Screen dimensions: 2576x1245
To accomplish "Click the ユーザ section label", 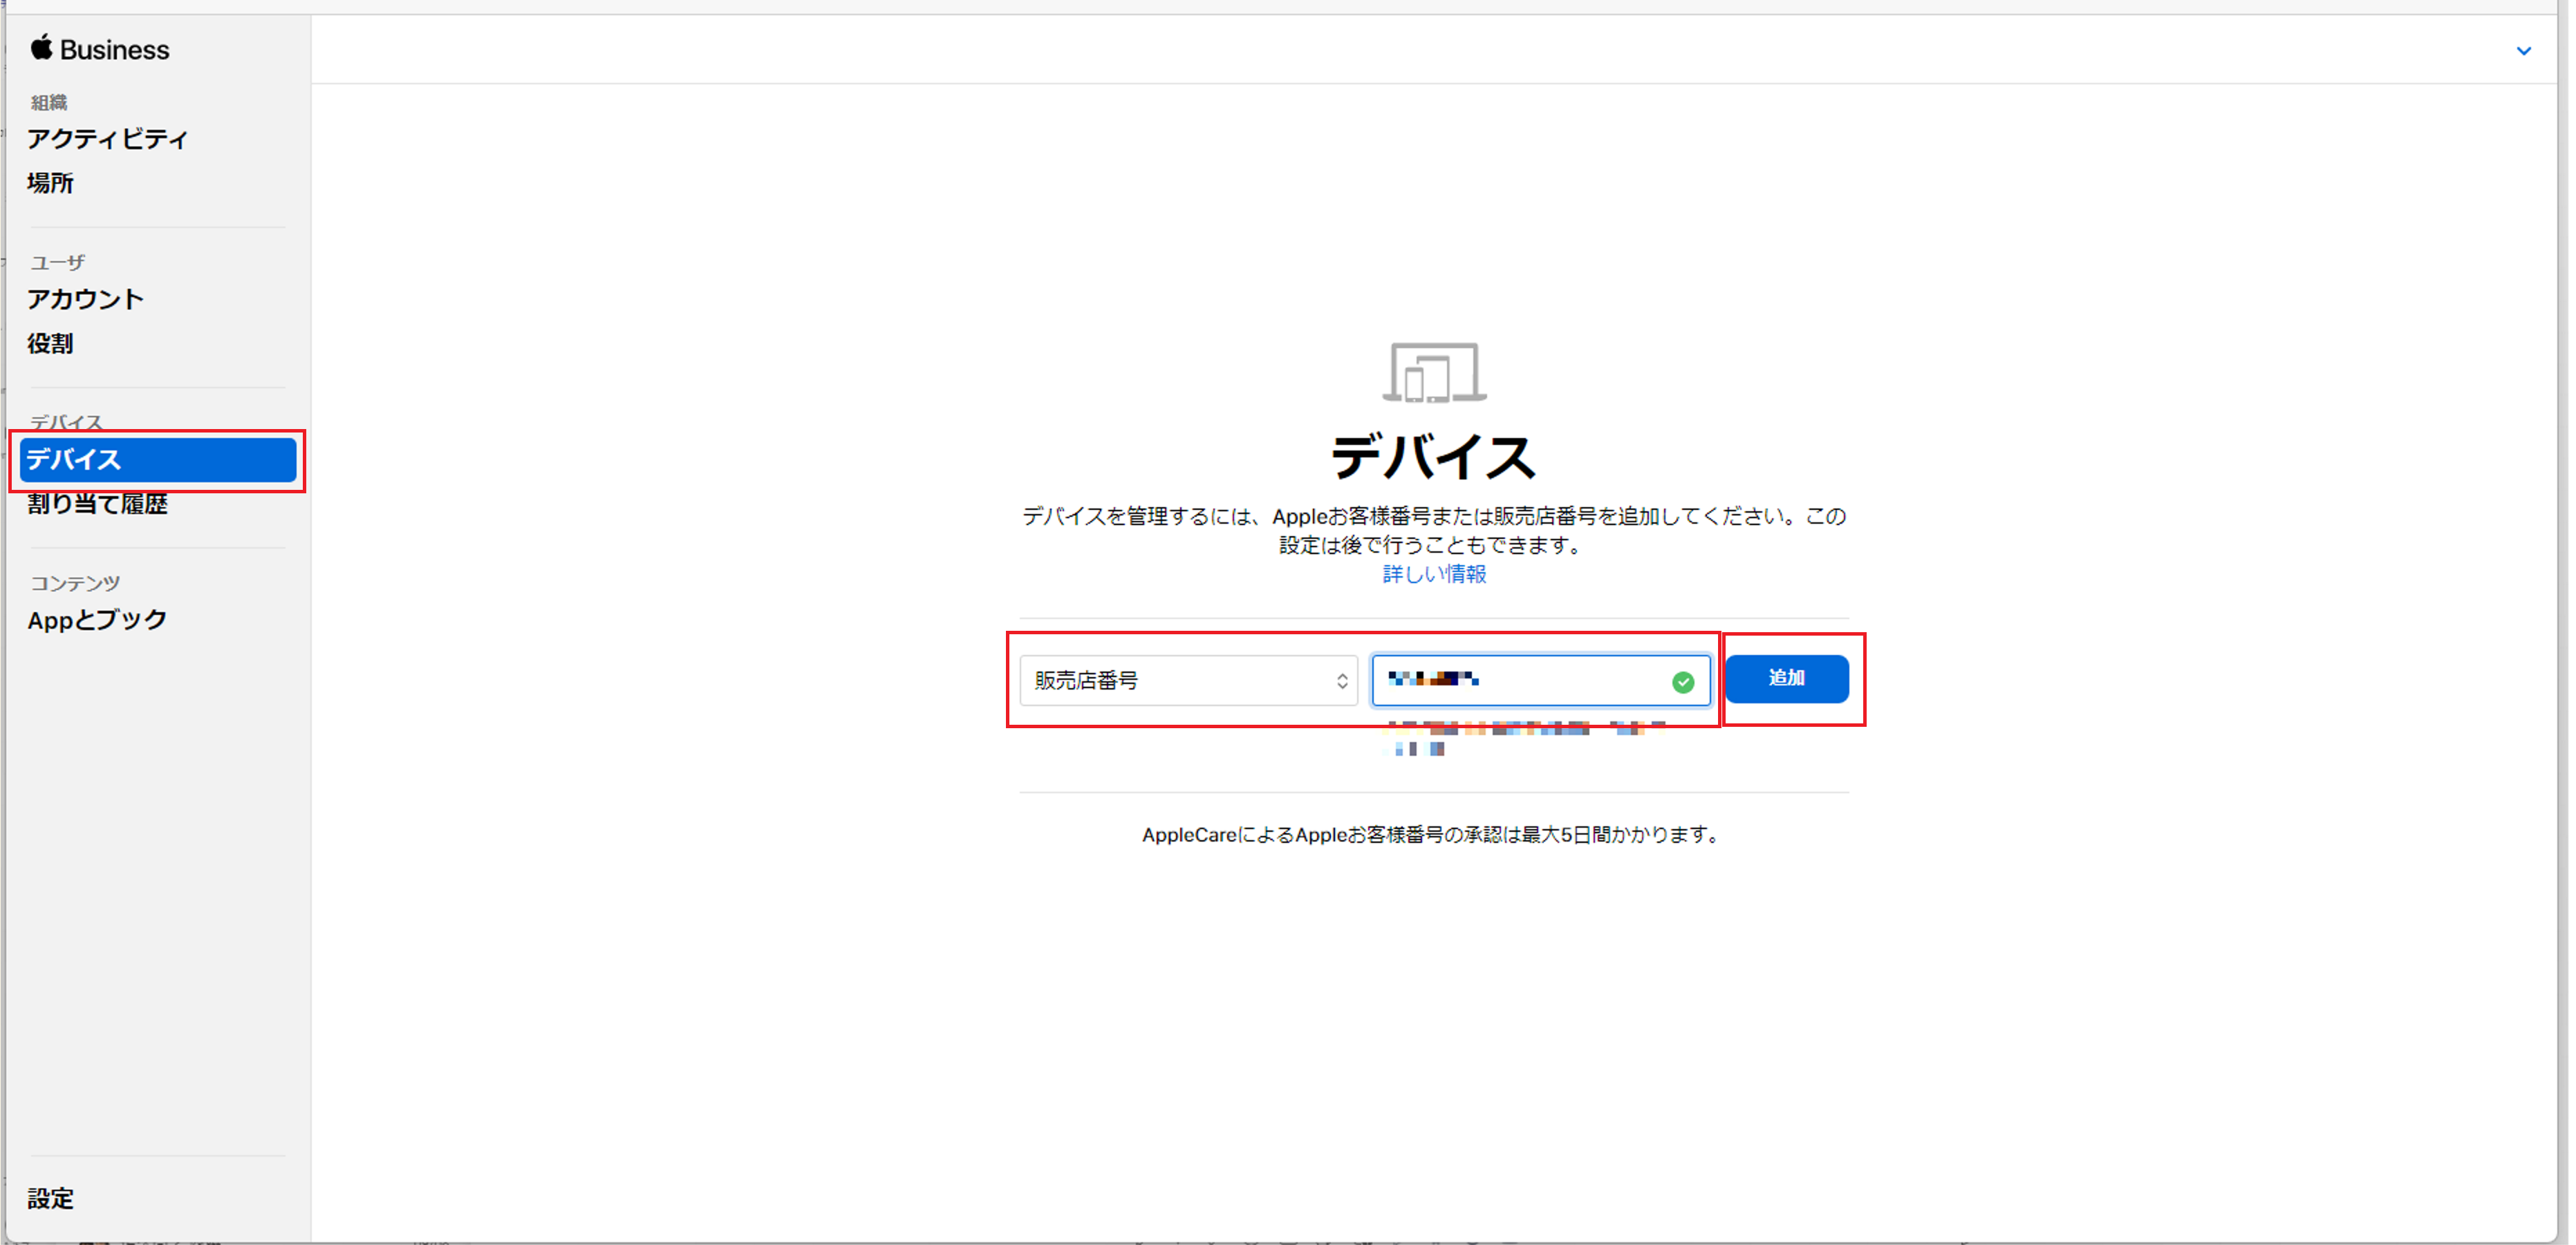I will pos(58,263).
